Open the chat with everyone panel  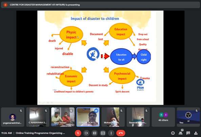(x=188, y=133)
